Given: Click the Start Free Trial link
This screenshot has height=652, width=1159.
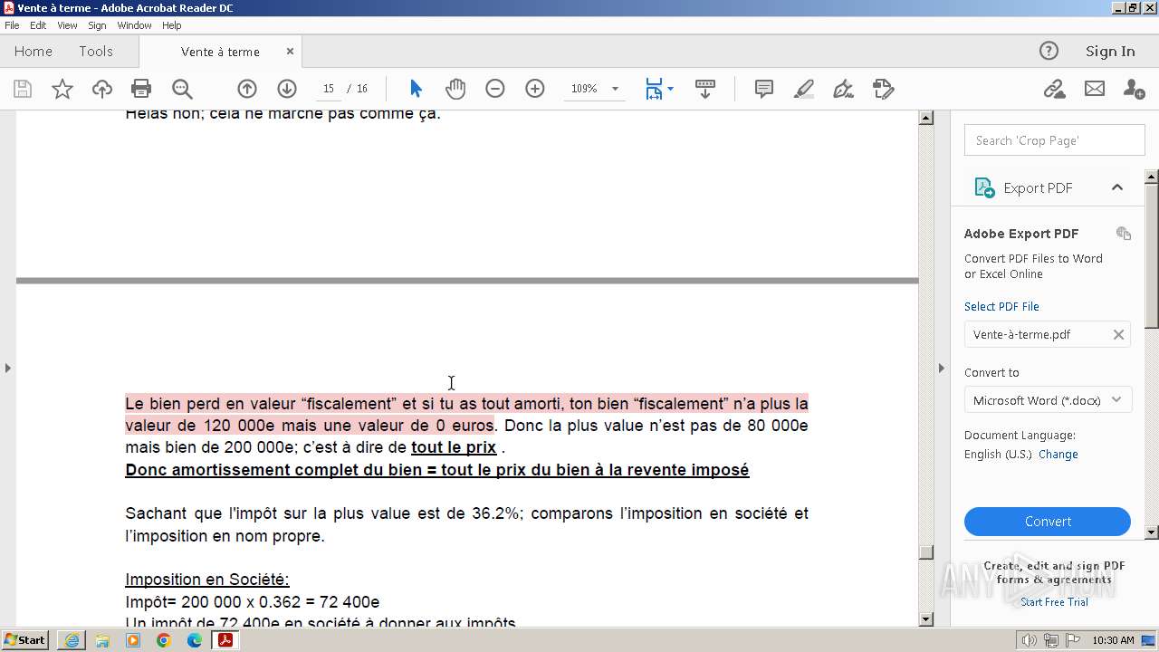Looking at the screenshot, I should click(x=1054, y=602).
